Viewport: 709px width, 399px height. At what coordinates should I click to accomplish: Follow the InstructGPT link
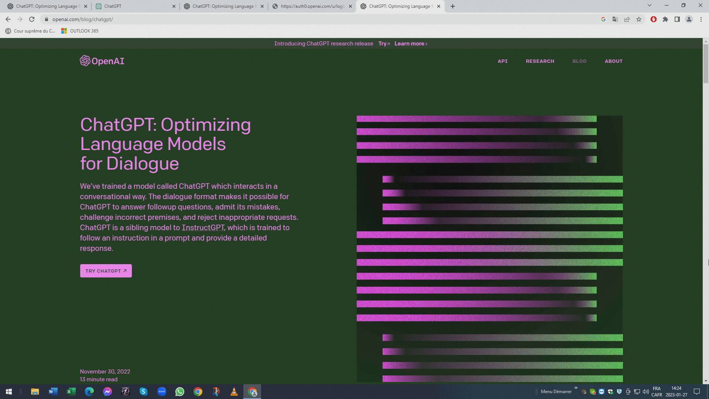(x=203, y=228)
